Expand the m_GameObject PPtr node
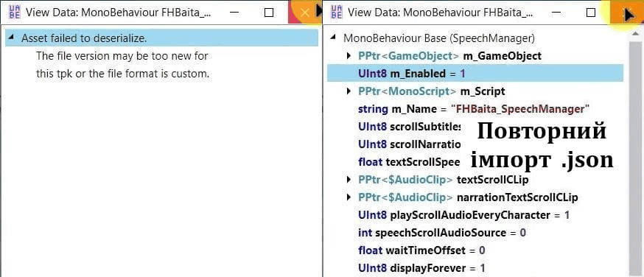 tap(349, 56)
